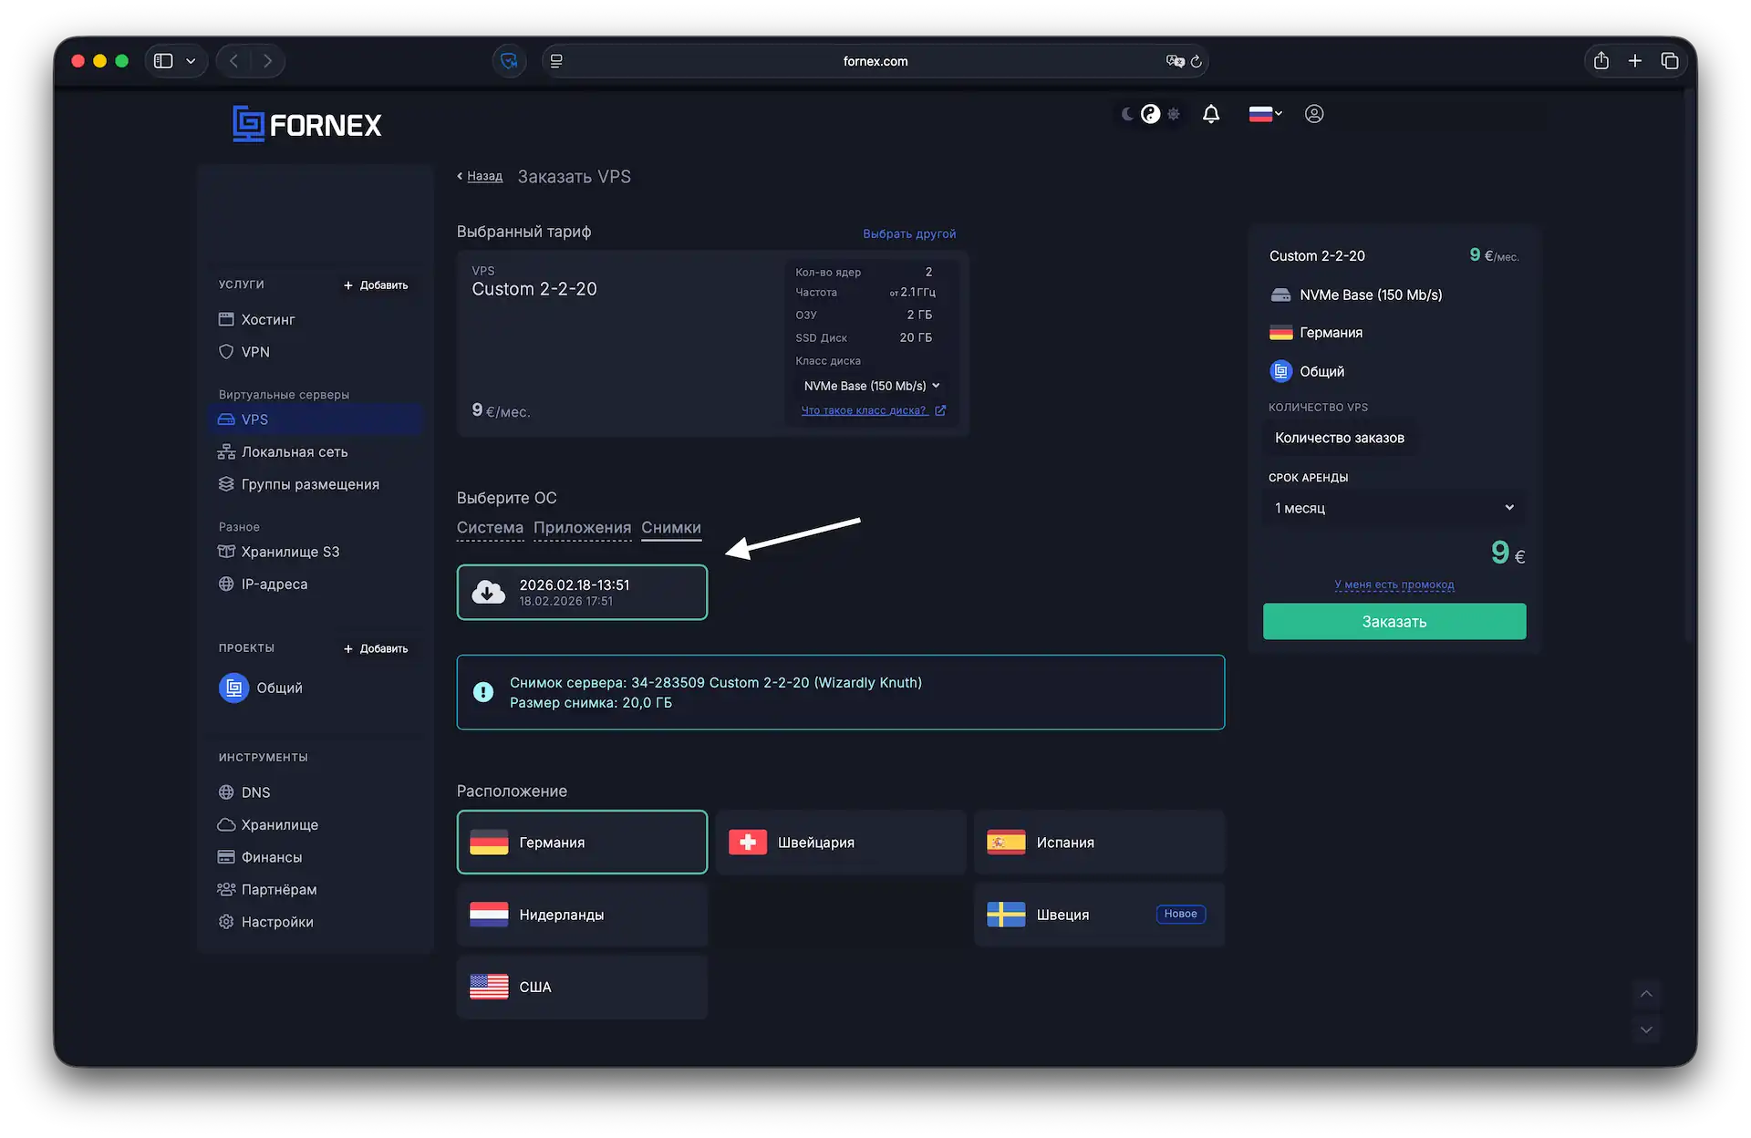Switch to light theme sun icon

(1174, 114)
